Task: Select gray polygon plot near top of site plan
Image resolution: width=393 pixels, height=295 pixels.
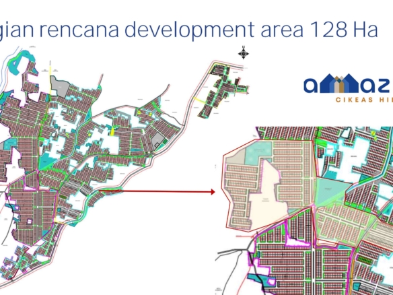Action: coord(60,86)
